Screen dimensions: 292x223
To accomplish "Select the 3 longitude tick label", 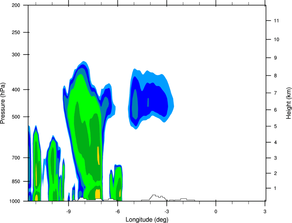I will [x=265, y=211].
